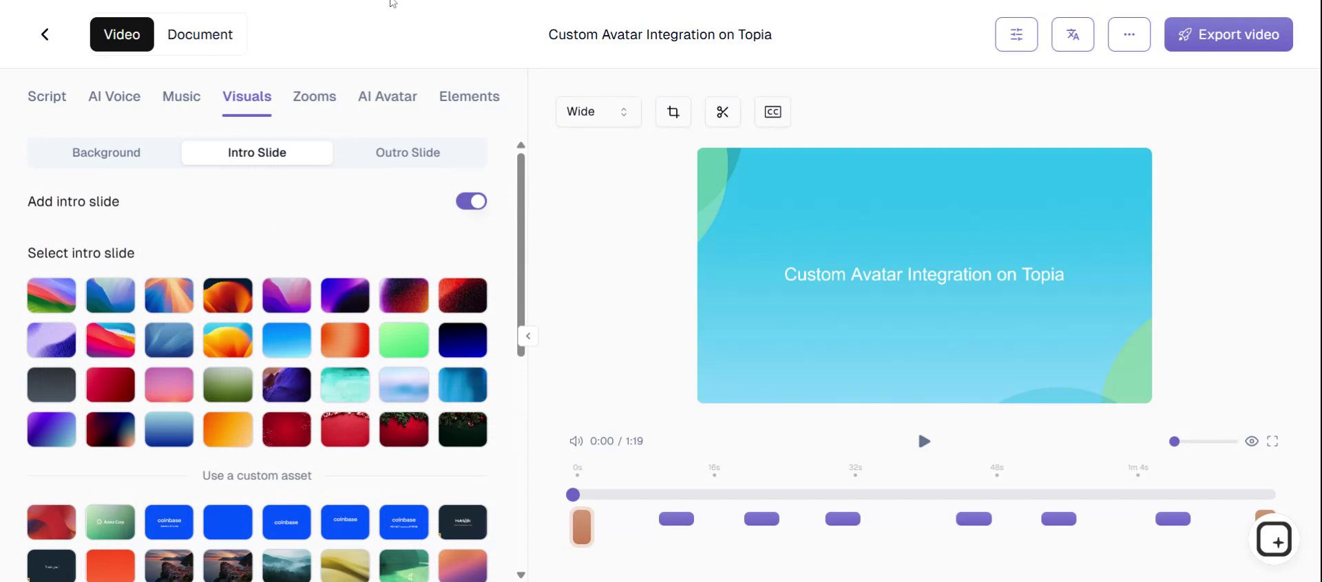Open the video settings sliders icon
Image resolution: width=1322 pixels, height=582 pixels.
(x=1016, y=34)
